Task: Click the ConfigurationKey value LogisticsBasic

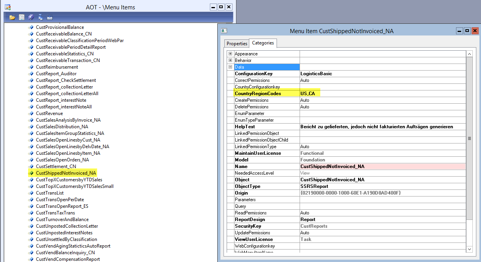Action: pos(316,74)
